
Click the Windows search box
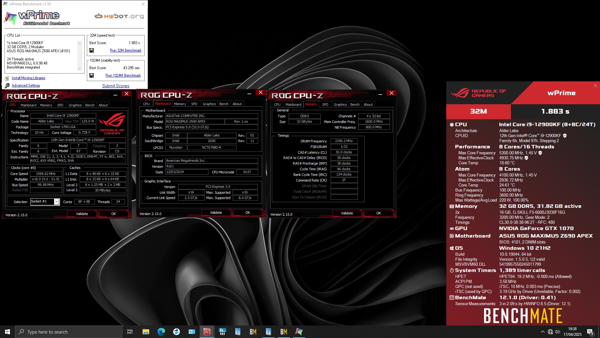tap(69, 332)
